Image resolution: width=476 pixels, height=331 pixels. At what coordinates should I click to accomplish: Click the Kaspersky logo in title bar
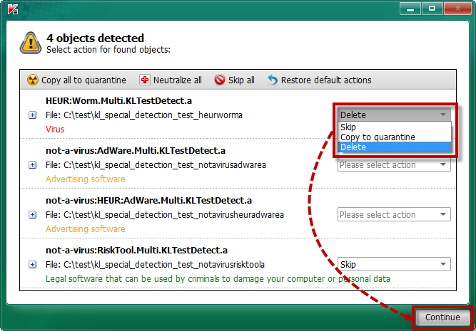[x=13, y=9]
